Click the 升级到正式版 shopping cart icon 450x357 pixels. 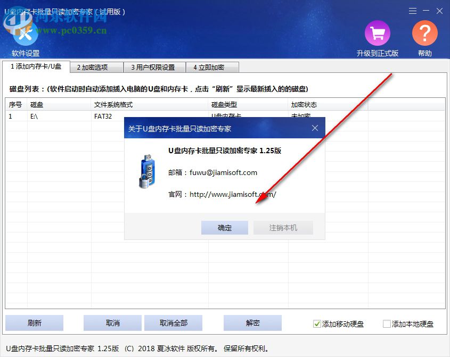378,33
